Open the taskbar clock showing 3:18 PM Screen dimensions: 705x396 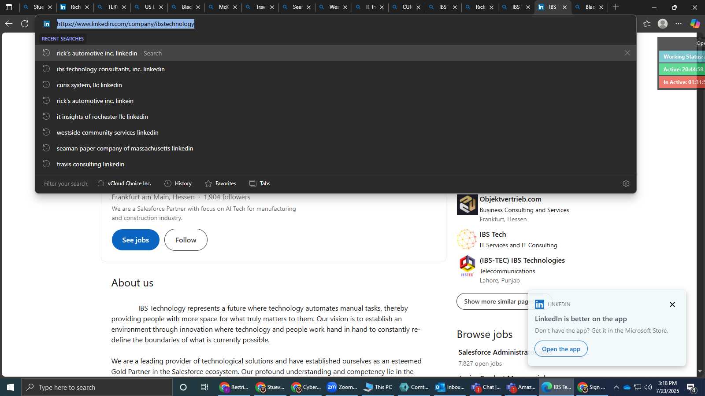tap(667, 387)
